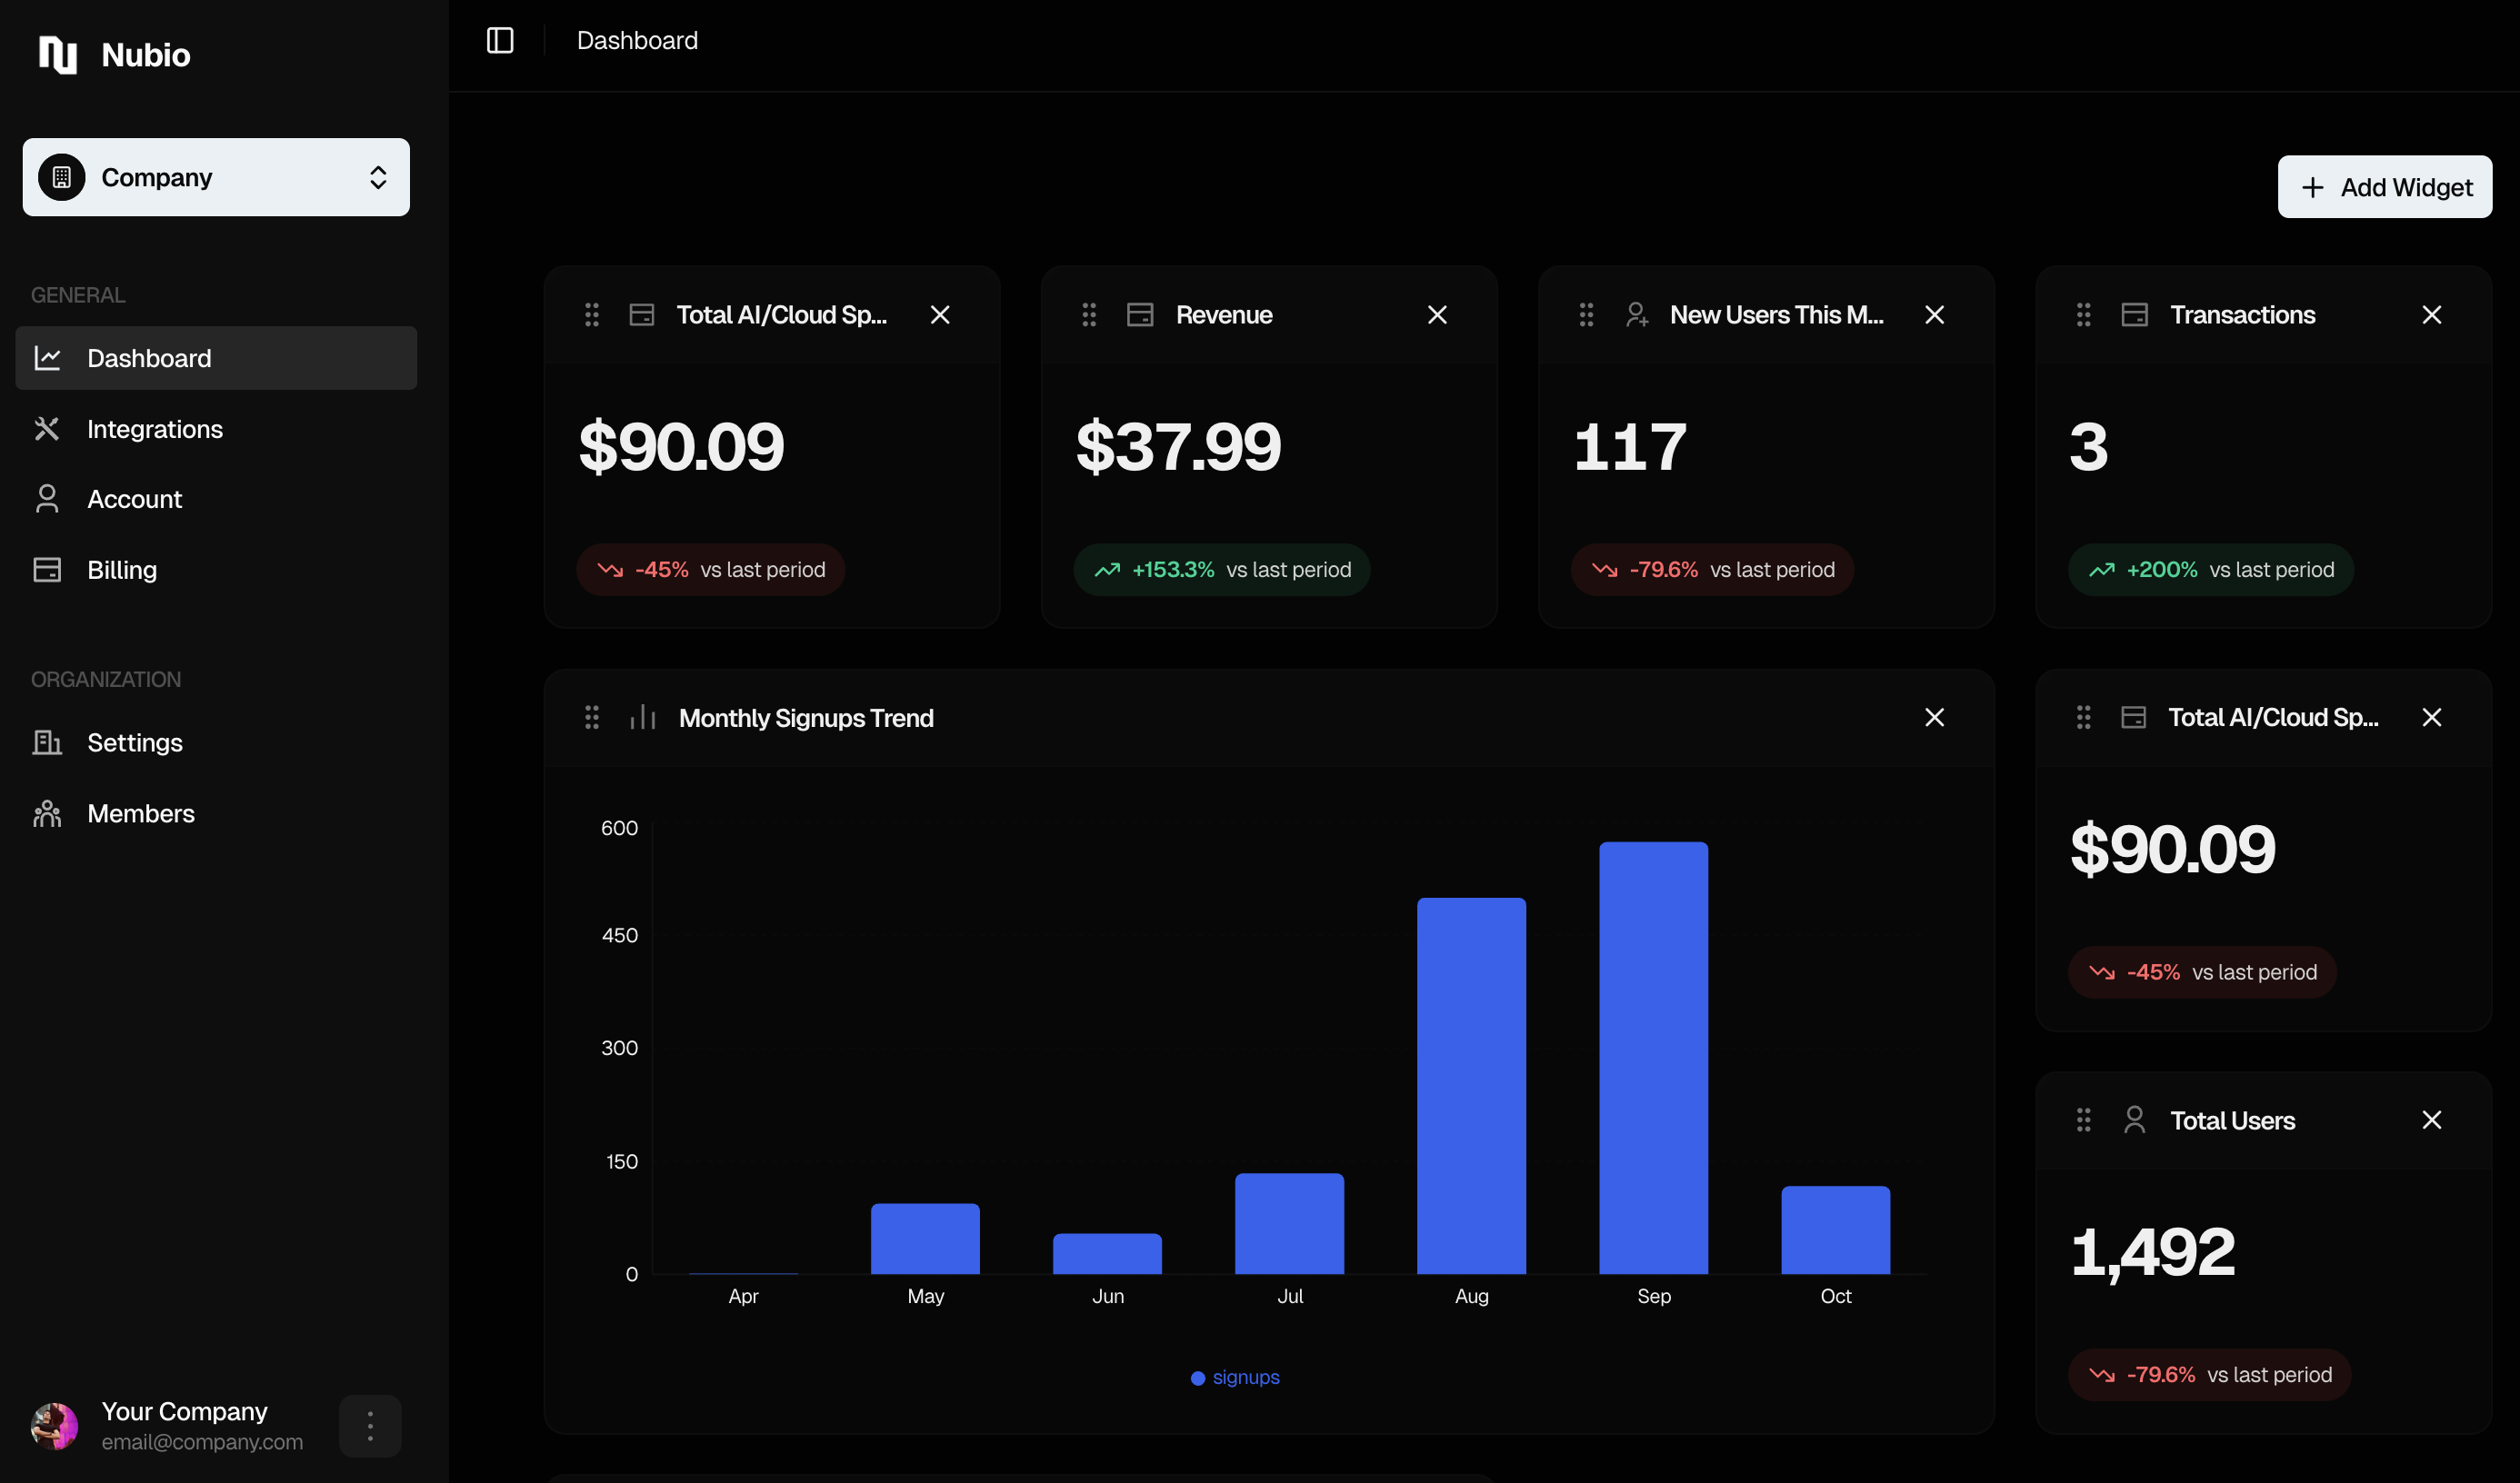
Task: Click the Billing card icon
Action: [47, 570]
